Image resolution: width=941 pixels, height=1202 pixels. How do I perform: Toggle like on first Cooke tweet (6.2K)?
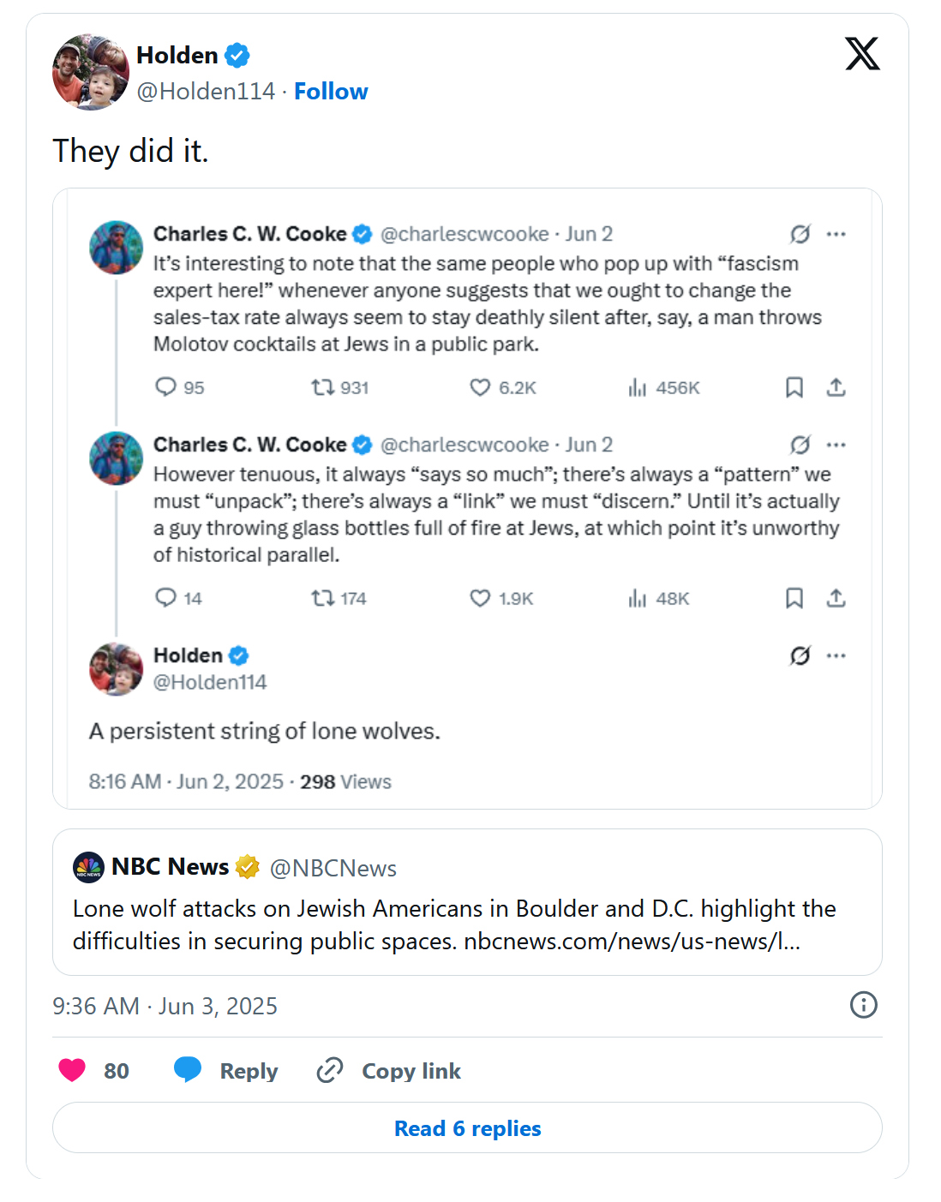click(x=480, y=388)
